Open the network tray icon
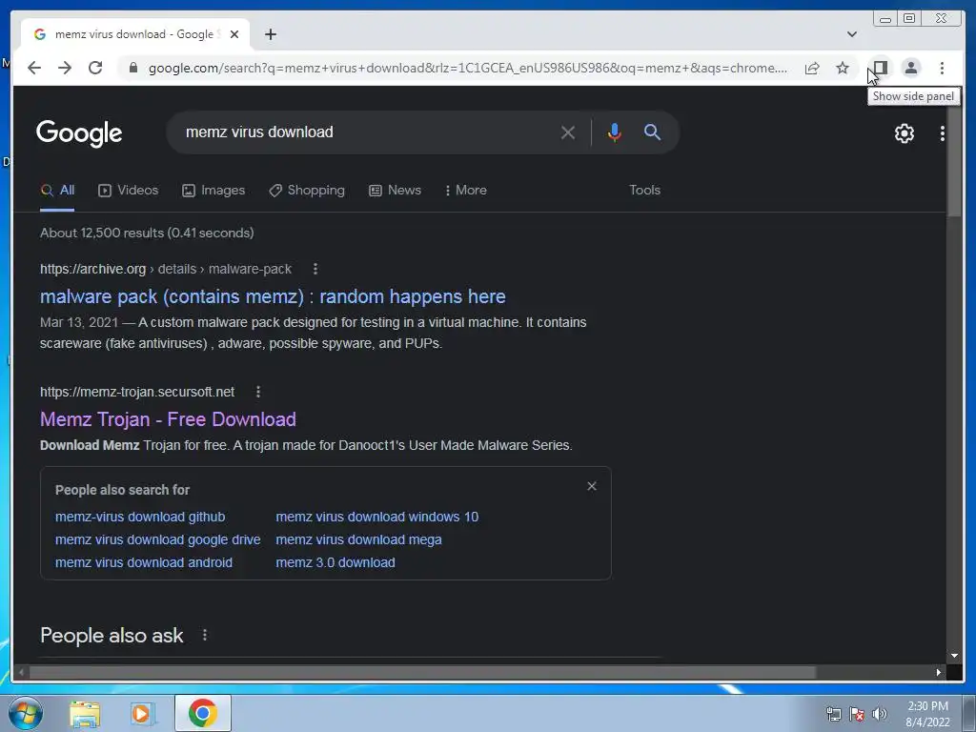 coord(833,714)
